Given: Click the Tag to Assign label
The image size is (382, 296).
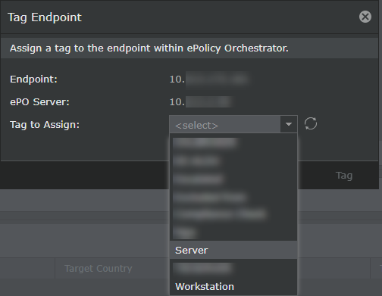Looking at the screenshot, I should tap(45, 125).
